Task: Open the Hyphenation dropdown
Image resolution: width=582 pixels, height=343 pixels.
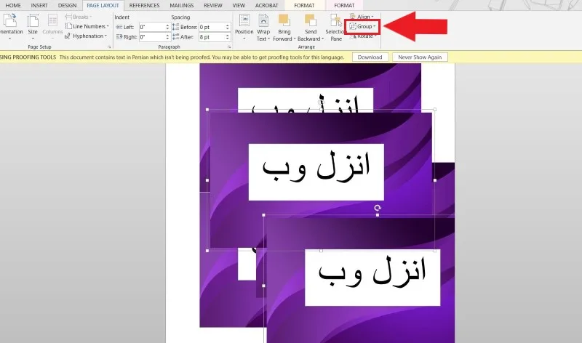Action: 86,36
